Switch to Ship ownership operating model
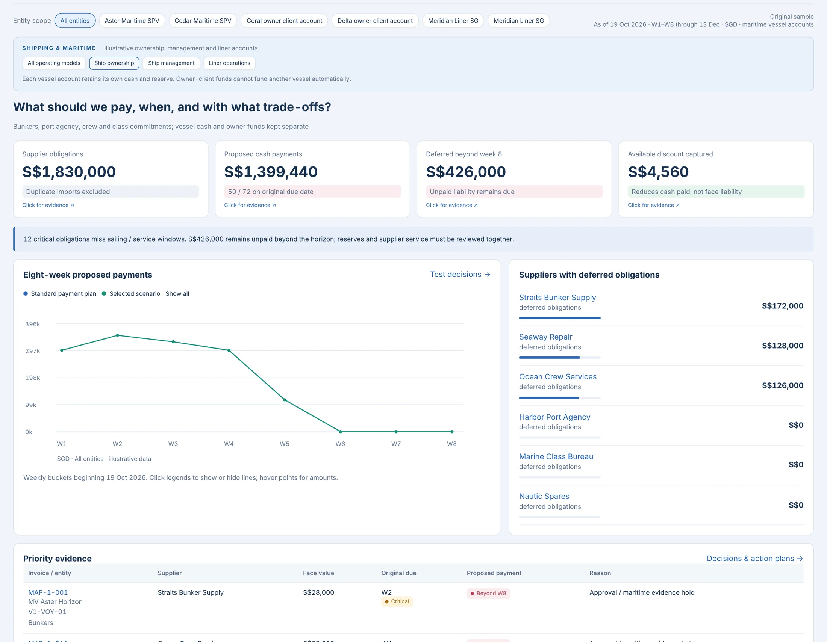The image size is (827, 642). coord(114,63)
